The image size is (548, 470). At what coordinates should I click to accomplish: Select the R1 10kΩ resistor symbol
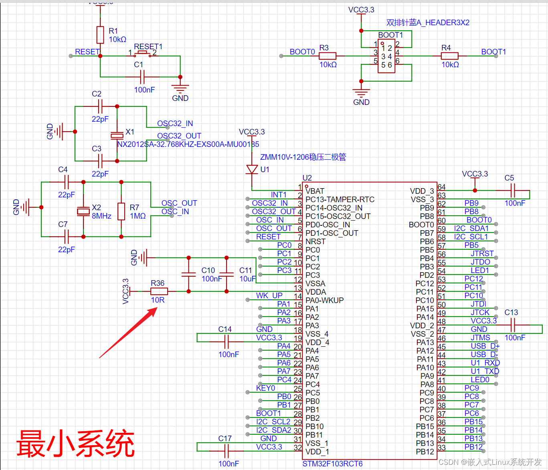[x=100, y=35]
